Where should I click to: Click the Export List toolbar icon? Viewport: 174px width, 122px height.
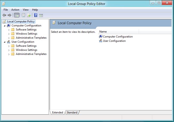click(x=29, y=15)
